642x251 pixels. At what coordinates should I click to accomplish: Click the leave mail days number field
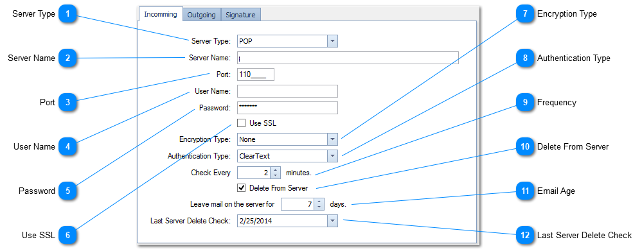pos(298,204)
